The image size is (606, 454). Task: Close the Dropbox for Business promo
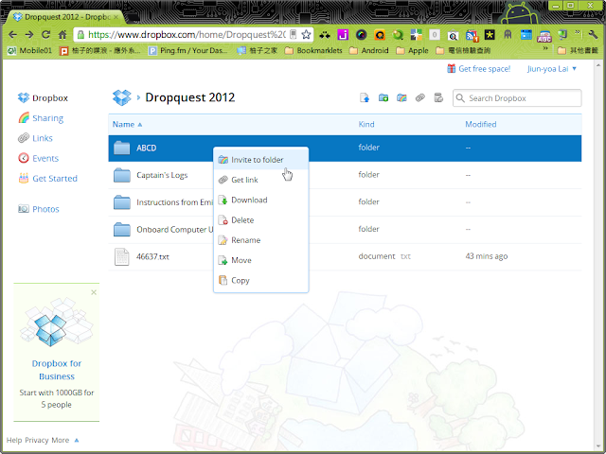[94, 292]
